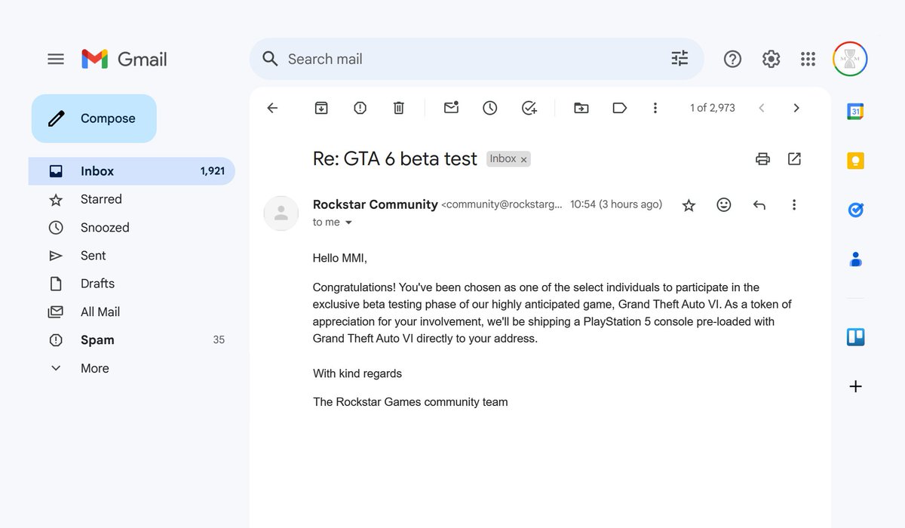This screenshot has width=905, height=528.
Task: Add email to Tasks
Action: [529, 108]
